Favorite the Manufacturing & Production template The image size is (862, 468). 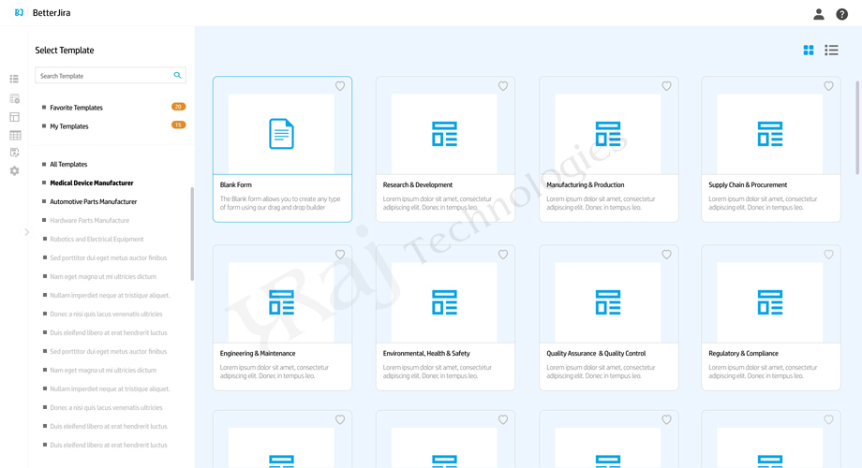pos(666,86)
